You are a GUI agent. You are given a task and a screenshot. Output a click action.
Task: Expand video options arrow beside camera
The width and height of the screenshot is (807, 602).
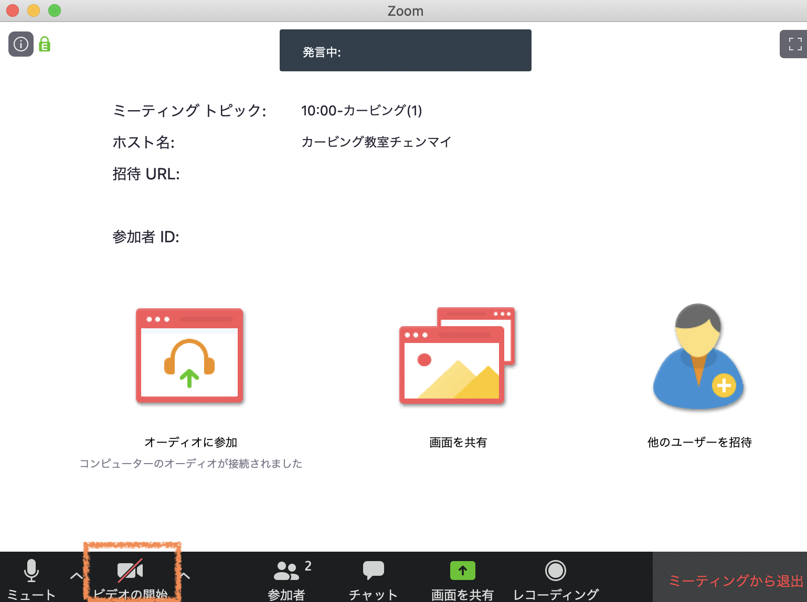click(185, 576)
